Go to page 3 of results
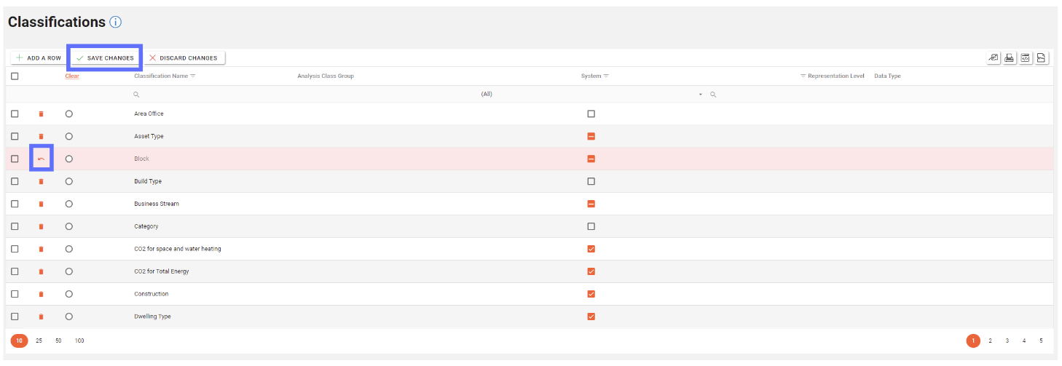 [x=1007, y=341]
